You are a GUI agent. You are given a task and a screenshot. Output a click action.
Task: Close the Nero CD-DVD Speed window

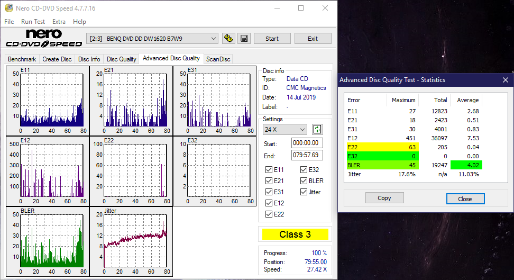[x=325, y=8]
